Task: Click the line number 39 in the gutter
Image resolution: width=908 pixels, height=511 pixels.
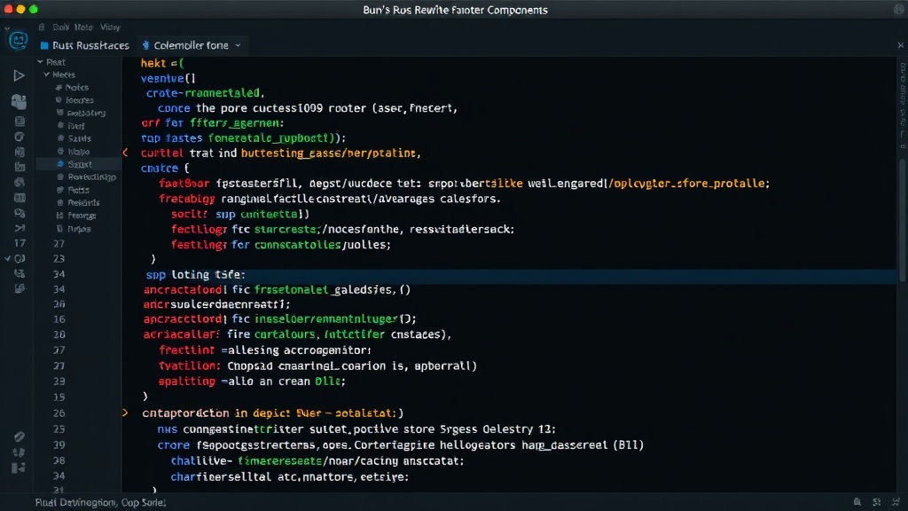Action: (x=59, y=444)
